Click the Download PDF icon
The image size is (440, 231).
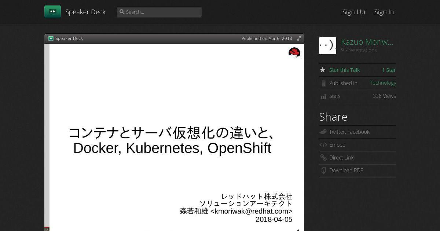coord(323,170)
